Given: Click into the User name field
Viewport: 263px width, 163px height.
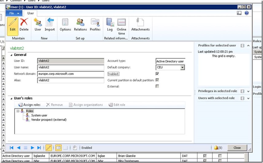Looking at the screenshot, I should (71, 67).
